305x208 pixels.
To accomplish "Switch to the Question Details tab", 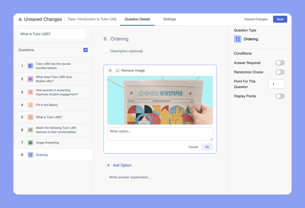I will coord(137,19).
